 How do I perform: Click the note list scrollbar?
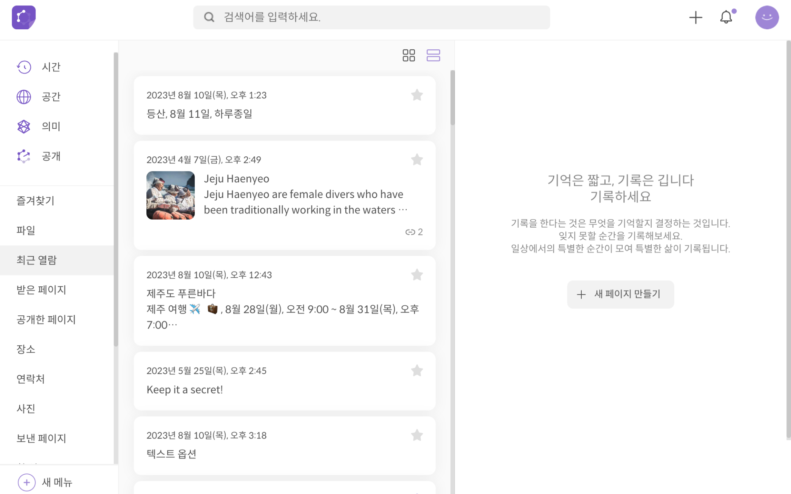[x=452, y=98]
